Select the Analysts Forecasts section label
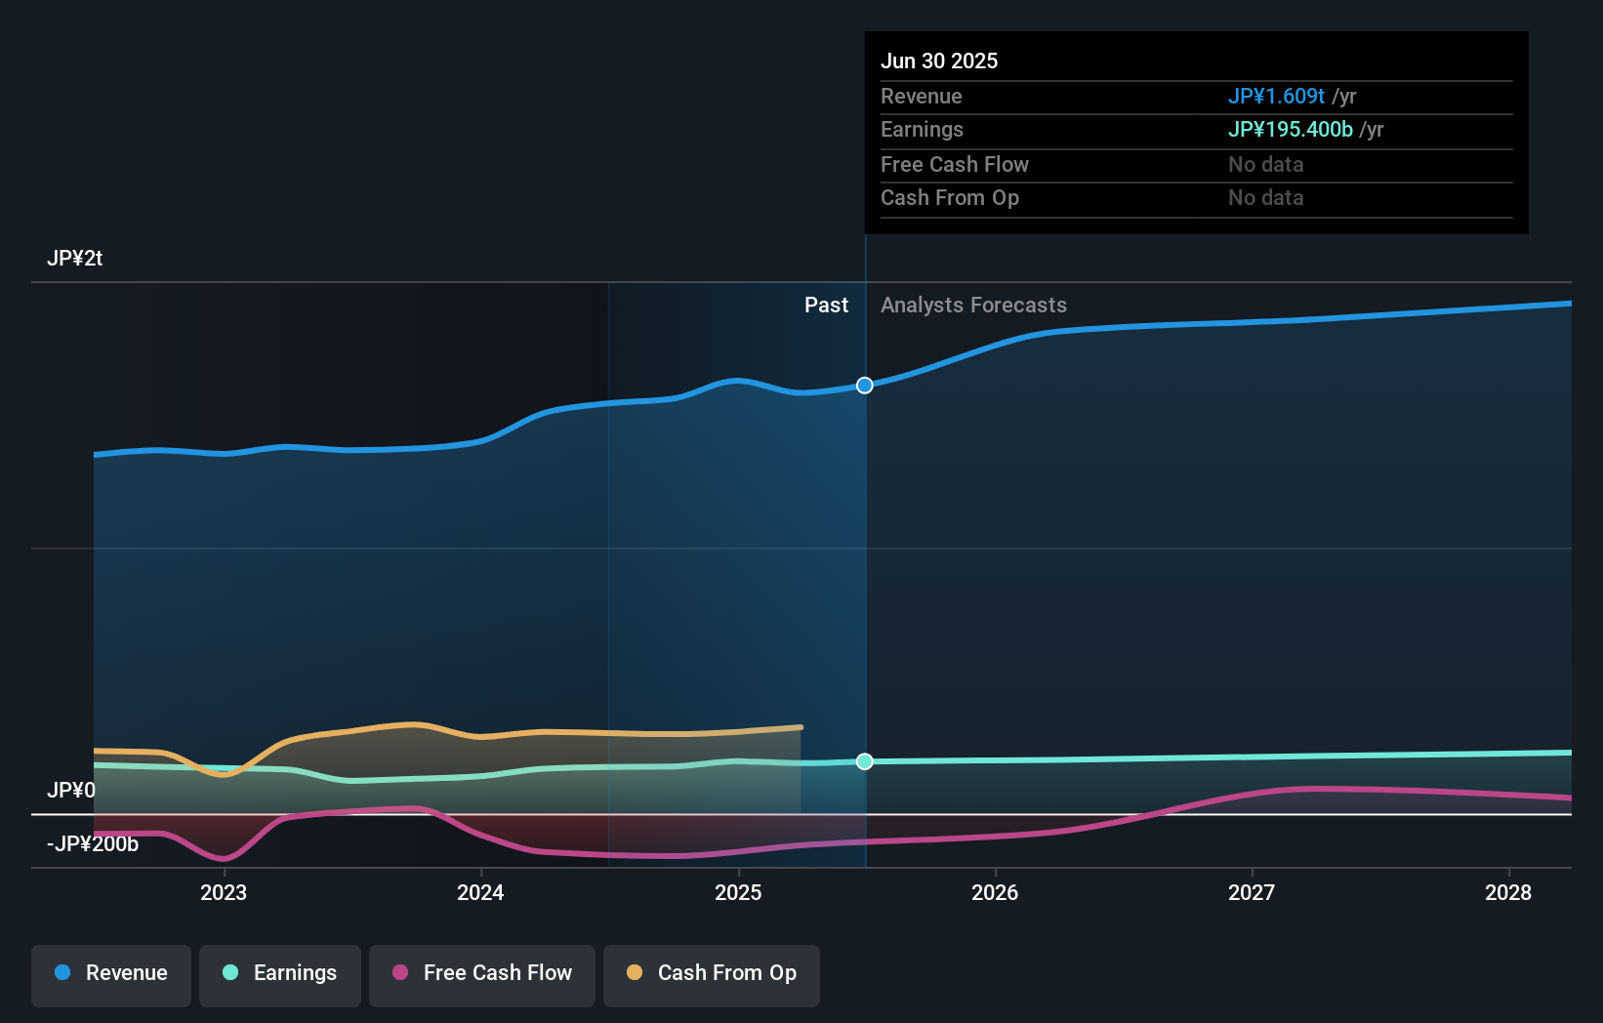The image size is (1603, 1023). [x=972, y=305]
